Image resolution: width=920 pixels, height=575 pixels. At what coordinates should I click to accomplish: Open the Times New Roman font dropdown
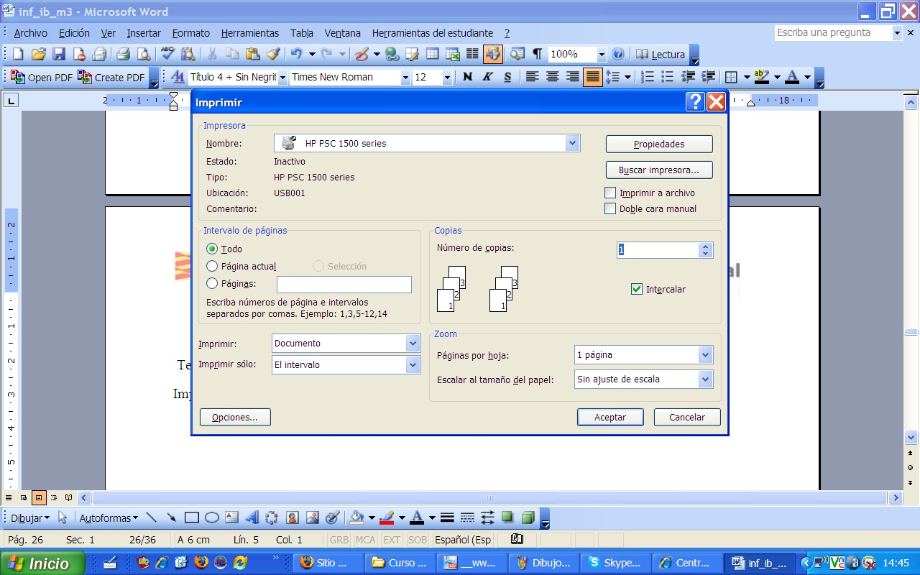405,77
